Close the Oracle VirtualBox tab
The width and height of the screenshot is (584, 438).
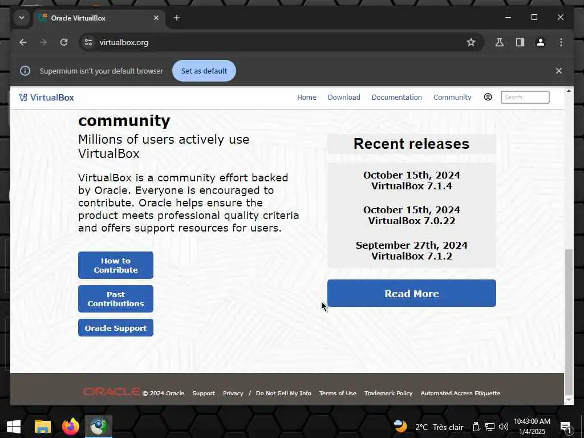(156, 18)
